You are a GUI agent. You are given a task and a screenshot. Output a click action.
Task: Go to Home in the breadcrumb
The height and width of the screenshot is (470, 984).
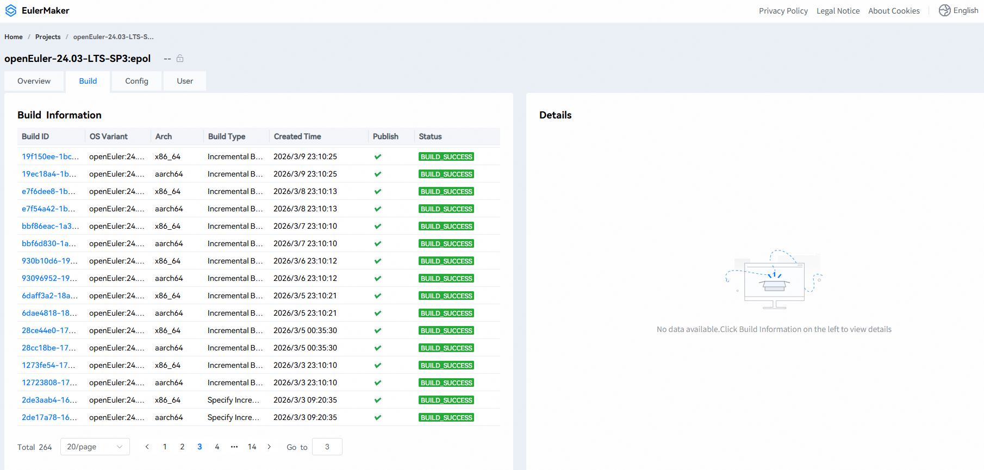(14, 37)
